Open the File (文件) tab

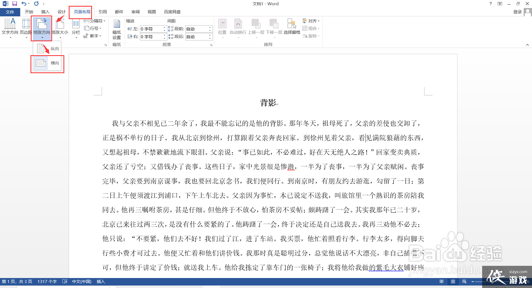point(10,12)
